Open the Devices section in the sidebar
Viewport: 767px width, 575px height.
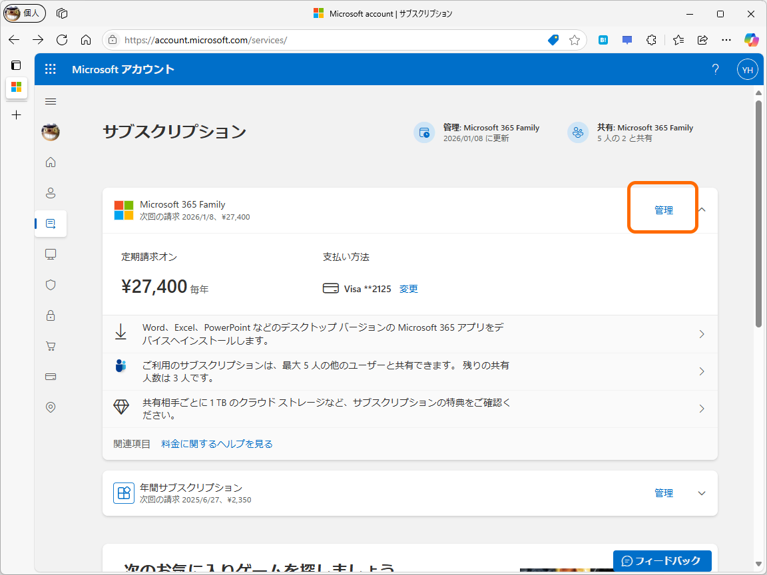point(50,254)
